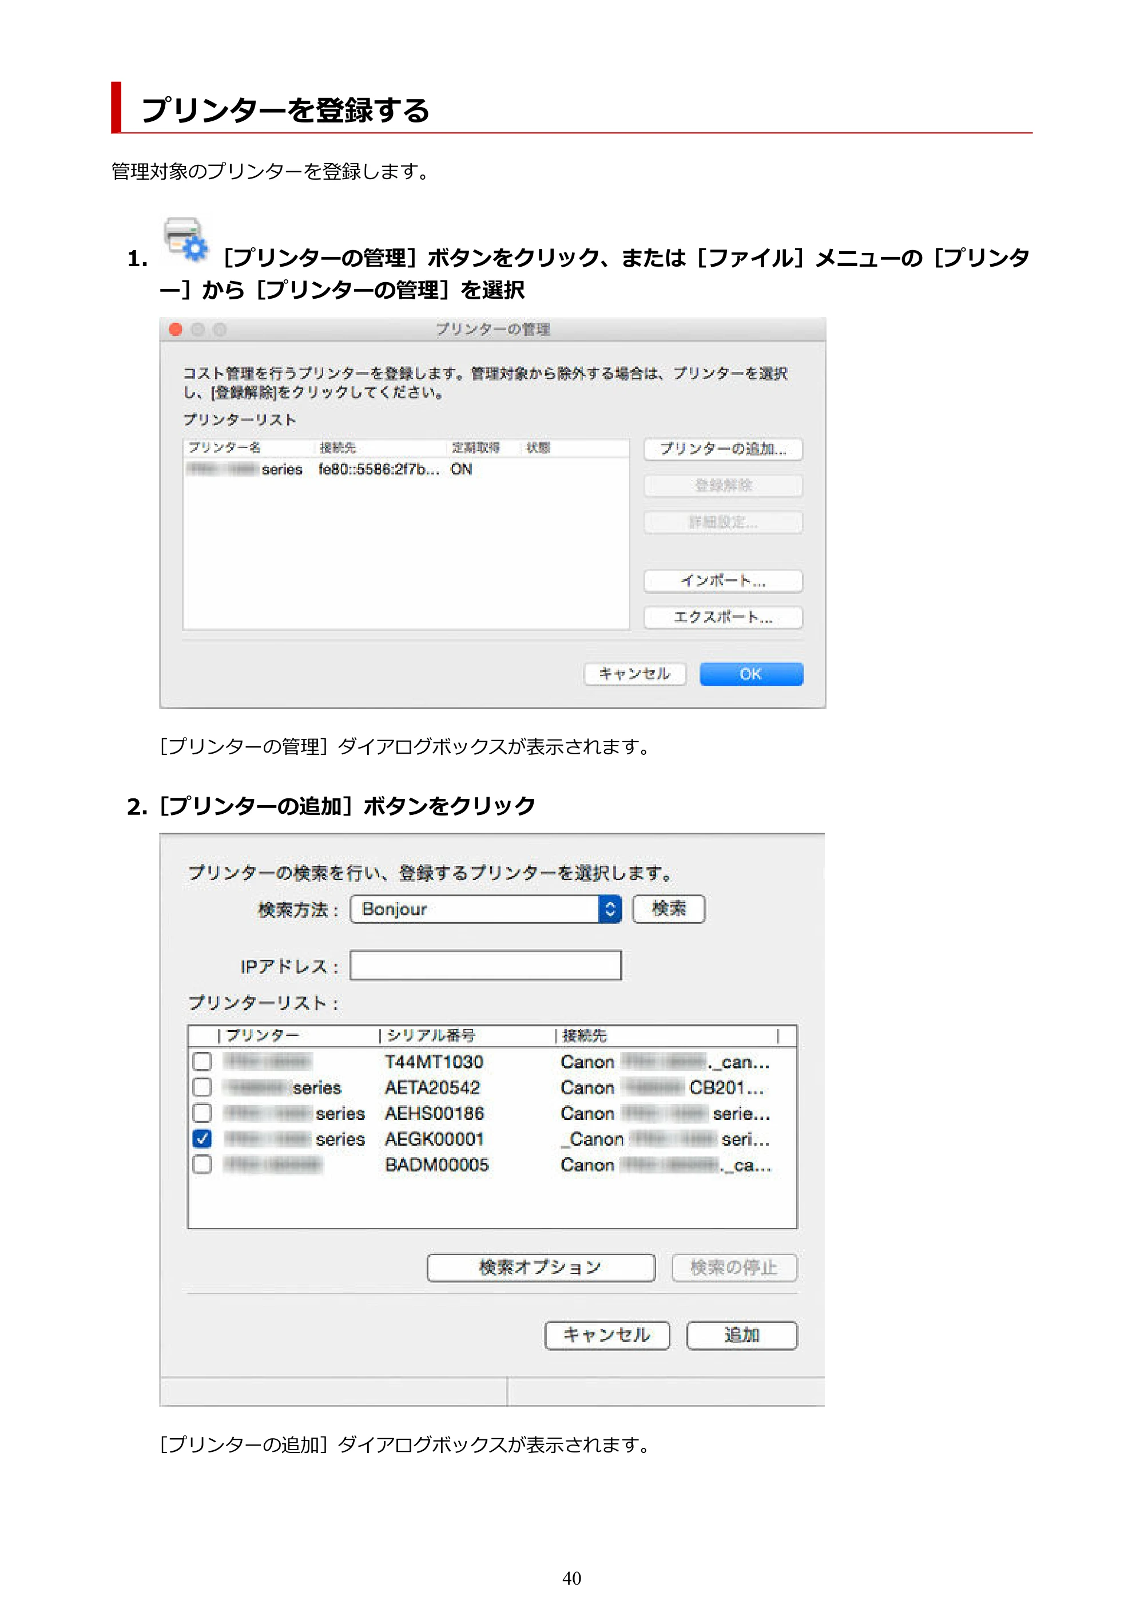Check the box for serial AEHS00186
This screenshot has width=1144, height=1619.
pyautogui.click(x=202, y=1114)
